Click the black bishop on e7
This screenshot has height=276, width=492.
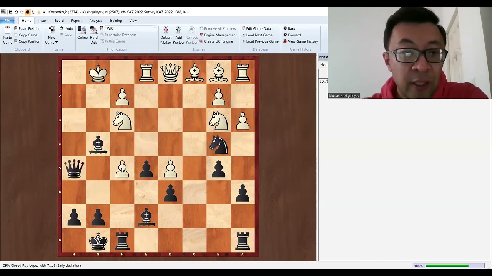point(146,217)
